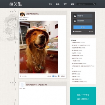105x105 pixels.
Task: Click the dachshund avatar of the first post author
Action: 22,14
